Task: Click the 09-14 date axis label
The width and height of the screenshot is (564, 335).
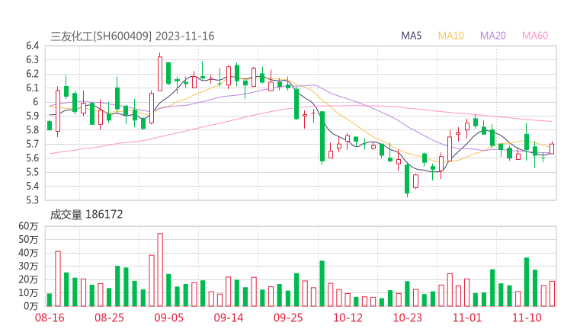Action: tap(229, 317)
